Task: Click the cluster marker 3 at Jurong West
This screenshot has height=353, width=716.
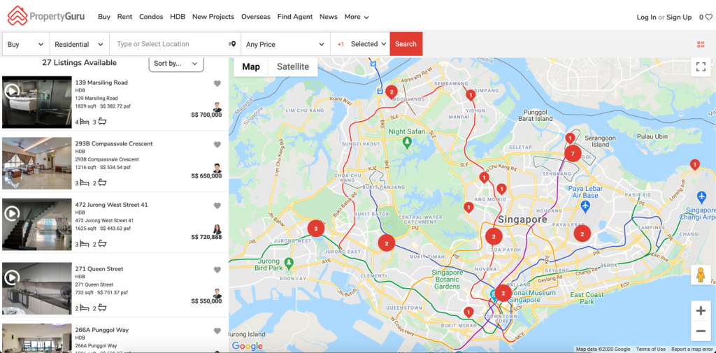Action: (315, 228)
